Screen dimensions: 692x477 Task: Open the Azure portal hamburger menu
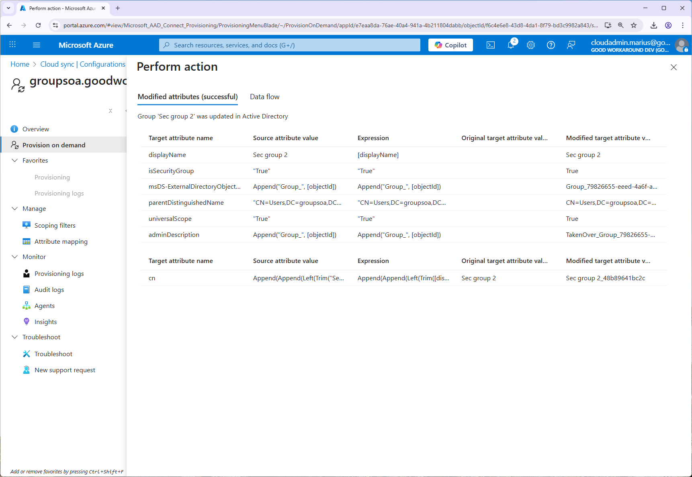tap(37, 45)
